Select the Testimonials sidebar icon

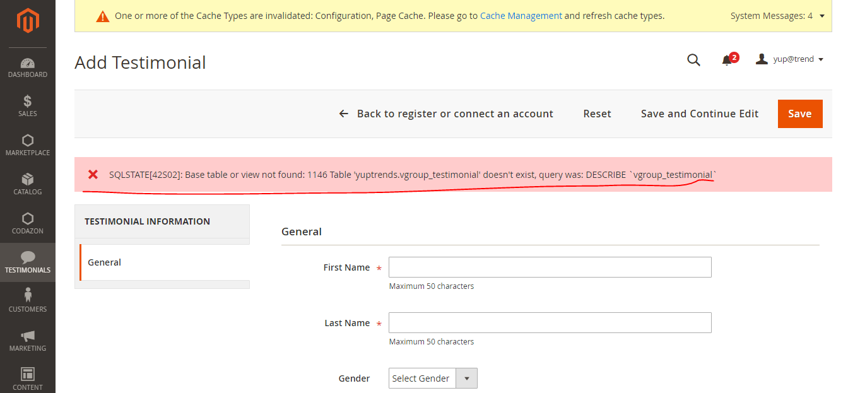click(28, 261)
